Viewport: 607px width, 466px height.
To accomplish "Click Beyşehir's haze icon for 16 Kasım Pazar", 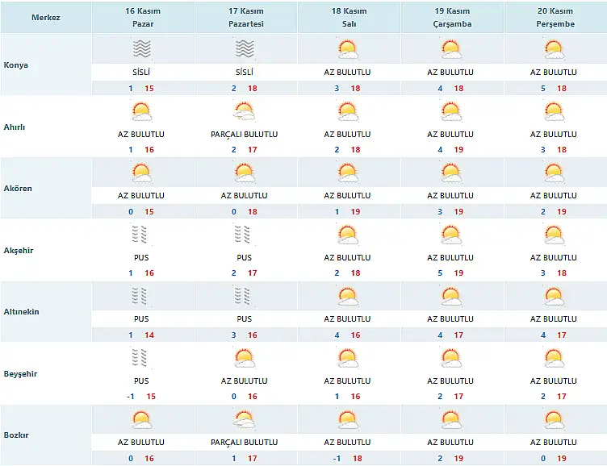I will (140, 358).
